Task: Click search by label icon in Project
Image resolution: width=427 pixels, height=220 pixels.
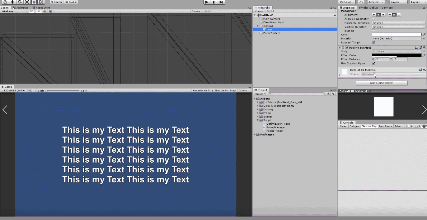Action: point(333,94)
